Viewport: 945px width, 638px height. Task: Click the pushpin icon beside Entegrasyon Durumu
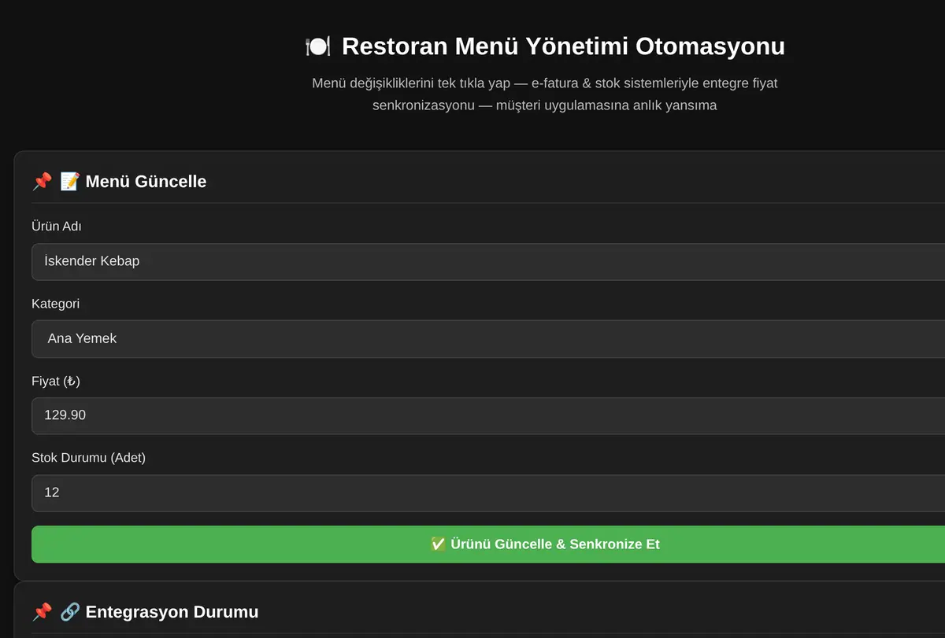[x=42, y=612]
